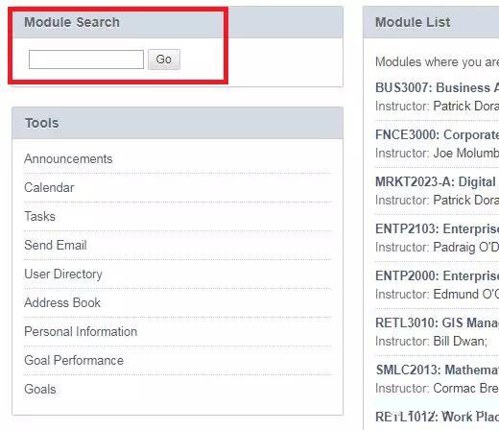The image size is (499, 430).
Task: Open the MRKT2023-A Digital module
Action: coord(437,181)
